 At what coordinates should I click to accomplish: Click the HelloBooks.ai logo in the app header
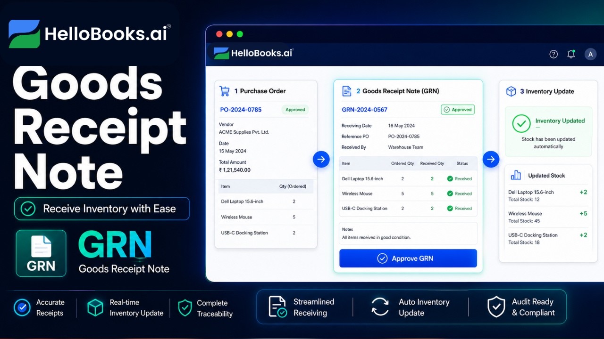[x=253, y=53]
